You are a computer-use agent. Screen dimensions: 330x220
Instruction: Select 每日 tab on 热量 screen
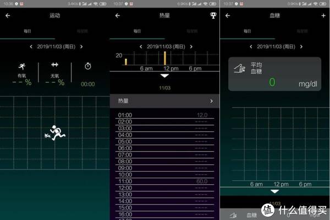[137, 31]
